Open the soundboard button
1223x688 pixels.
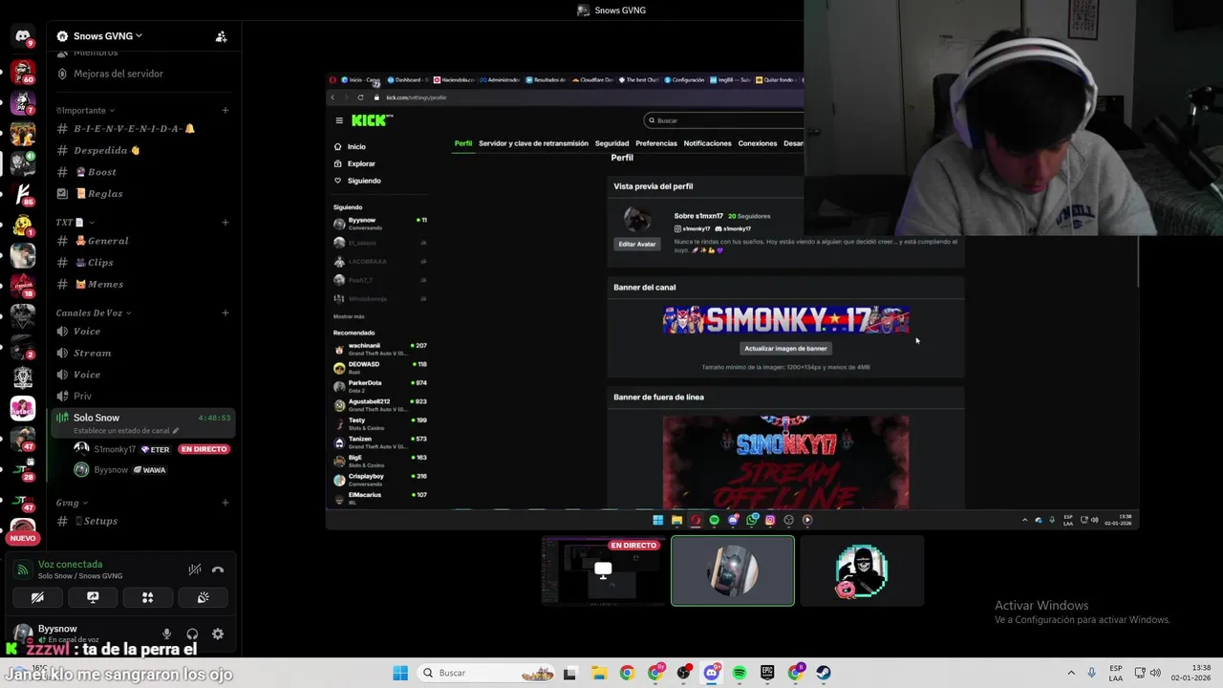(204, 597)
